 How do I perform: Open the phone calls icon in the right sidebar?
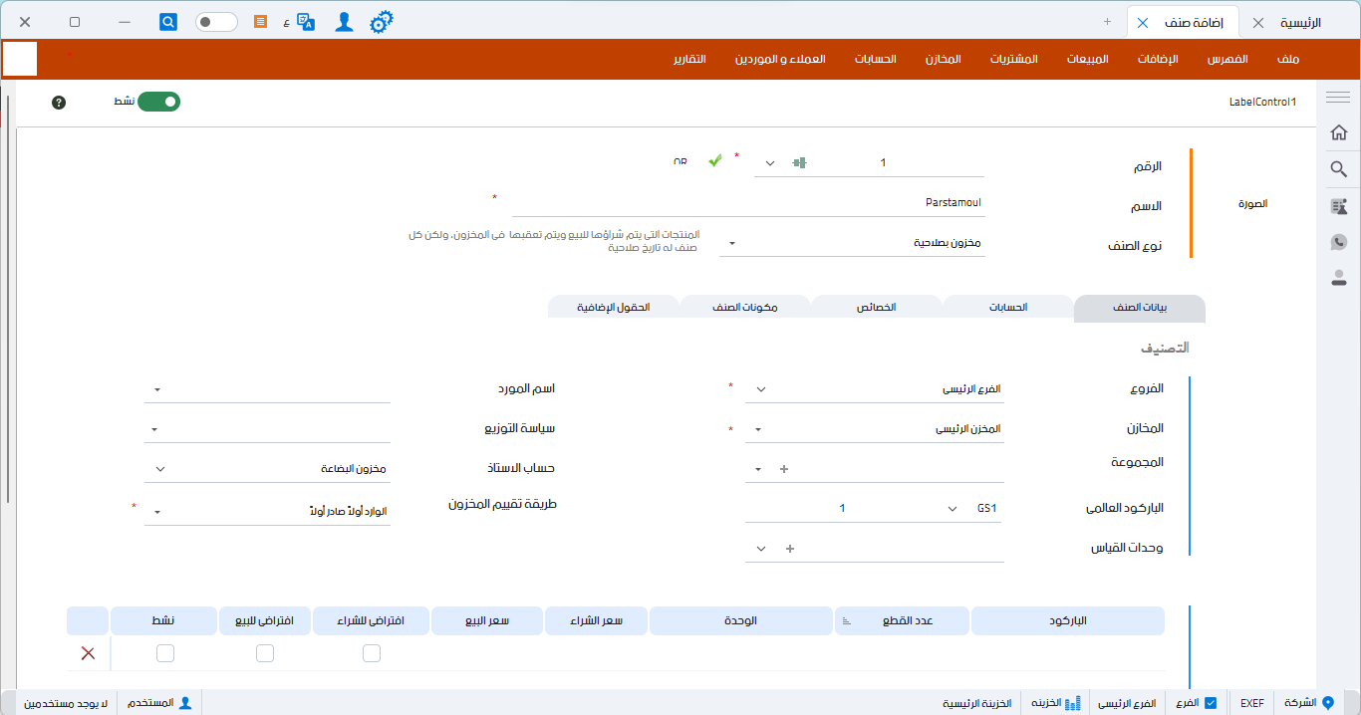(1339, 241)
